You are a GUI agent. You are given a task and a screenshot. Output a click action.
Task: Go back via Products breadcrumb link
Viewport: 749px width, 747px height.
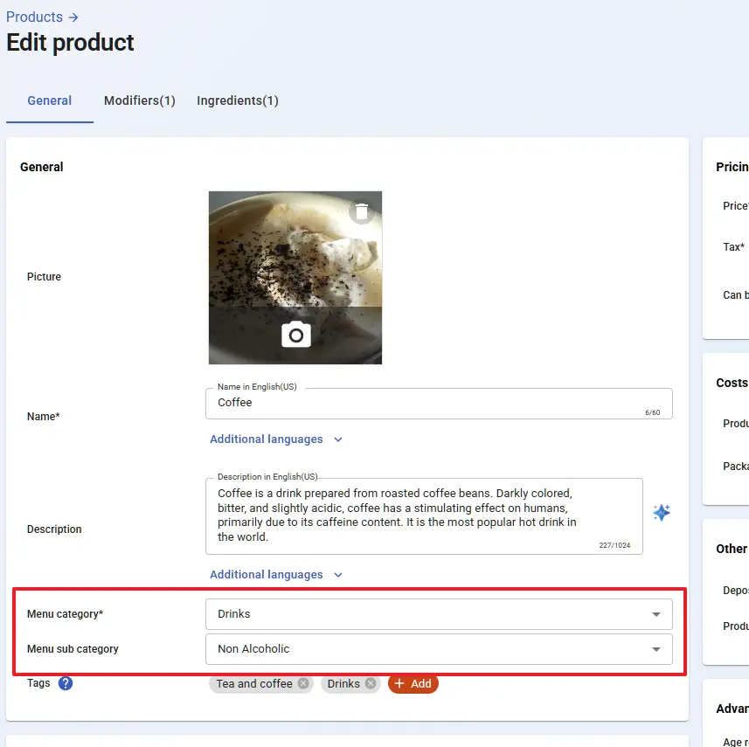pyautogui.click(x=34, y=17)
